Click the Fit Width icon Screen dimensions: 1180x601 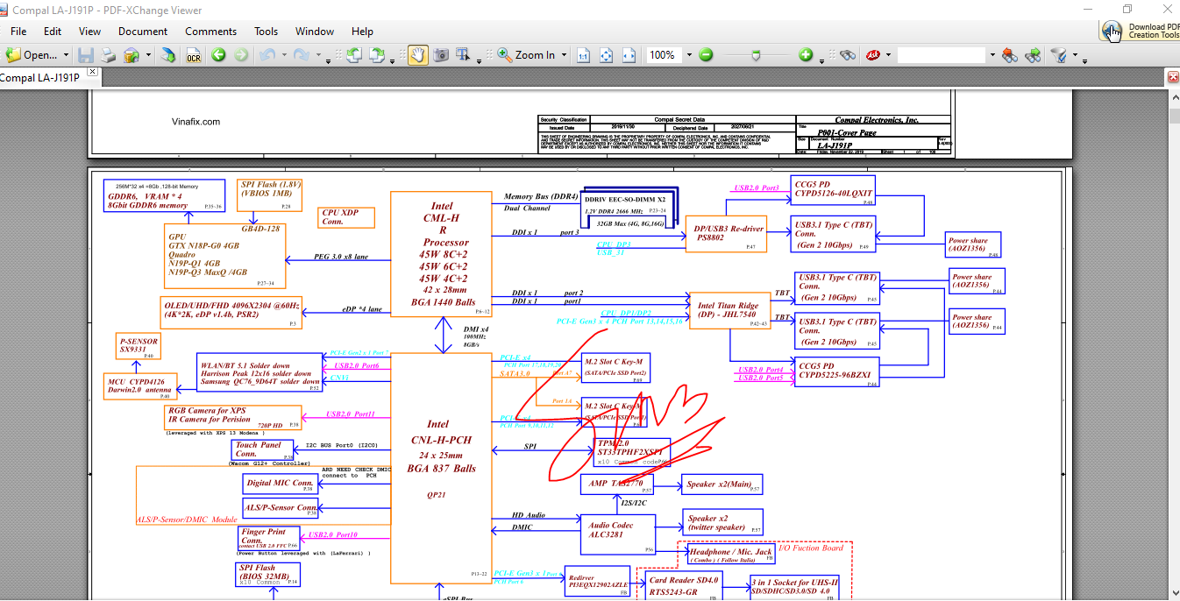click(x=629, y=55)
